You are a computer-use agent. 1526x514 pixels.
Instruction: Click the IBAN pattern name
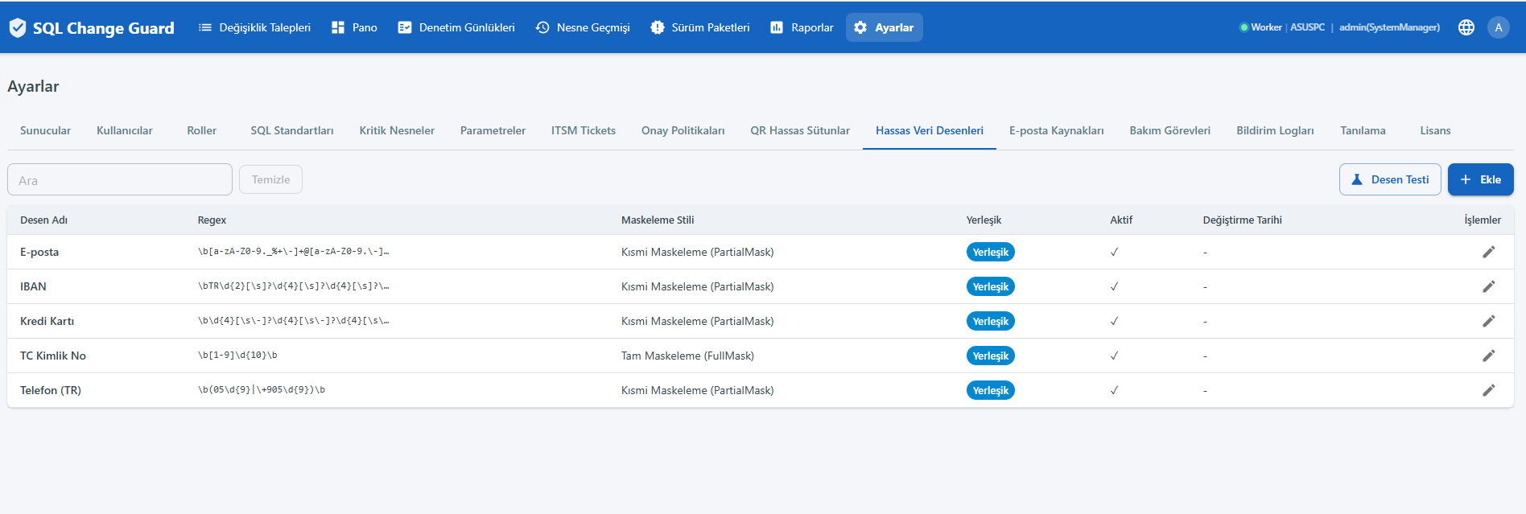point(33,286)
